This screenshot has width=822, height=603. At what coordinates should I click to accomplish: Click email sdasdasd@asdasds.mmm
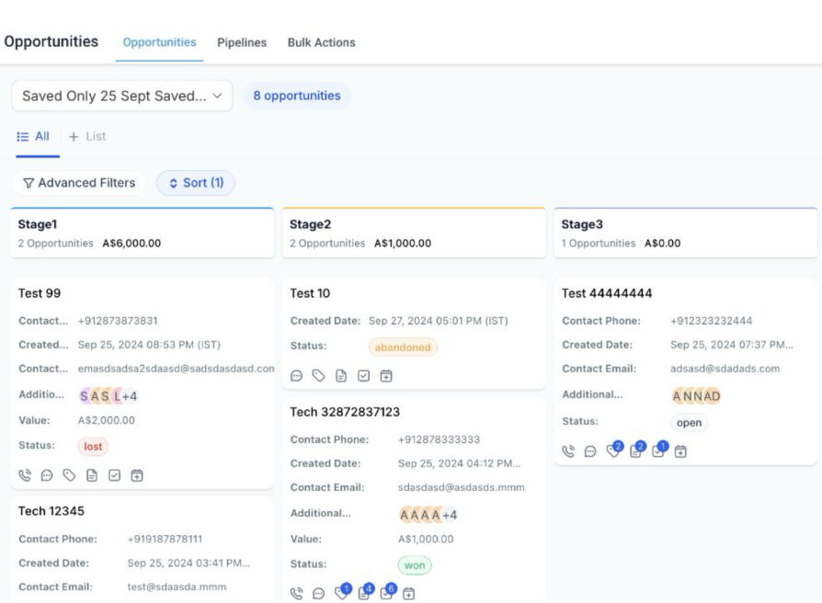click(462, 487)
